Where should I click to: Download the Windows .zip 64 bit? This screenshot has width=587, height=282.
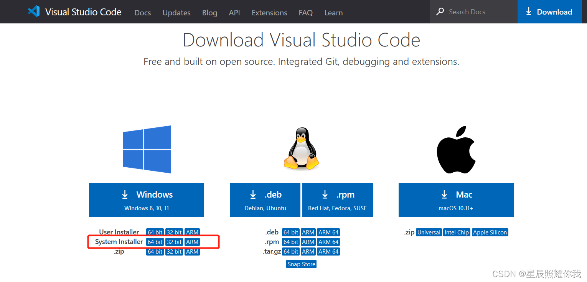coord(155,251)
